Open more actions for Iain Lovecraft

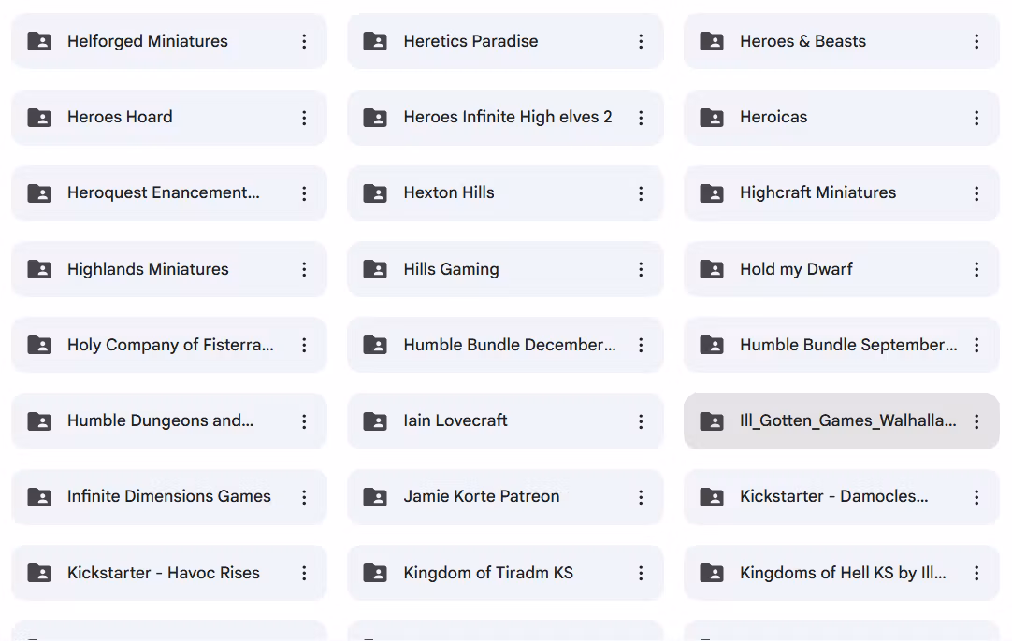click(x=641, y=421)
